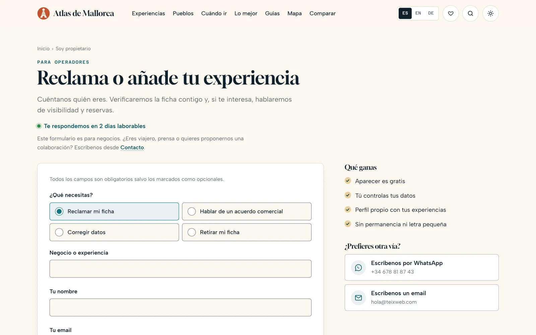Click hola@teixweb.com email address
This screenshot has width=536, height=335.
click(394, 302)
